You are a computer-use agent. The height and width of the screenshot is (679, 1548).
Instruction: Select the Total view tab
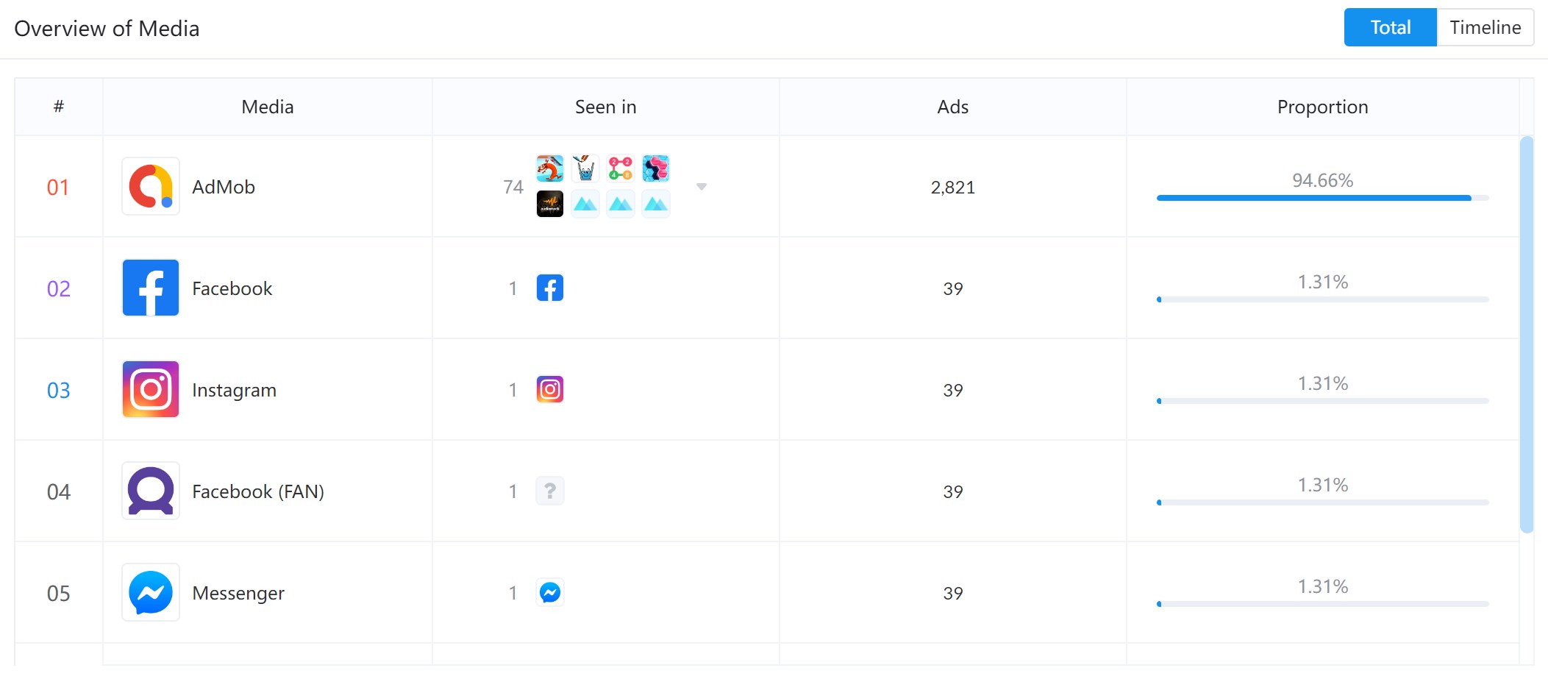pos(1390,27)
